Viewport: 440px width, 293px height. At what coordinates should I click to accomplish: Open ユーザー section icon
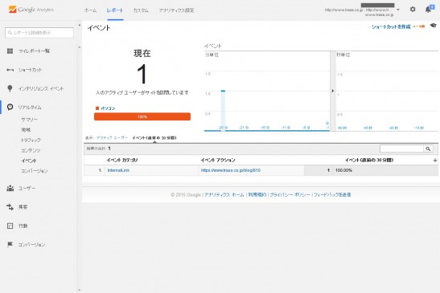tap(10, 188)
